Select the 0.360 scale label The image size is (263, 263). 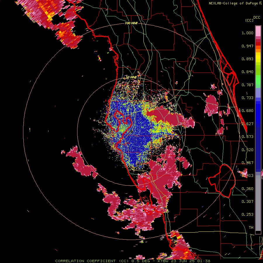point(248,189)
